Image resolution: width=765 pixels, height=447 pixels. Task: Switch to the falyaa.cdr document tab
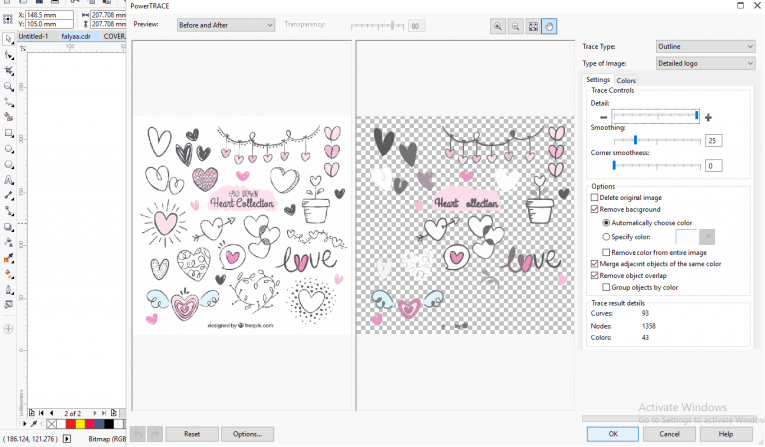pyautogui.click(x=75, y=36)
